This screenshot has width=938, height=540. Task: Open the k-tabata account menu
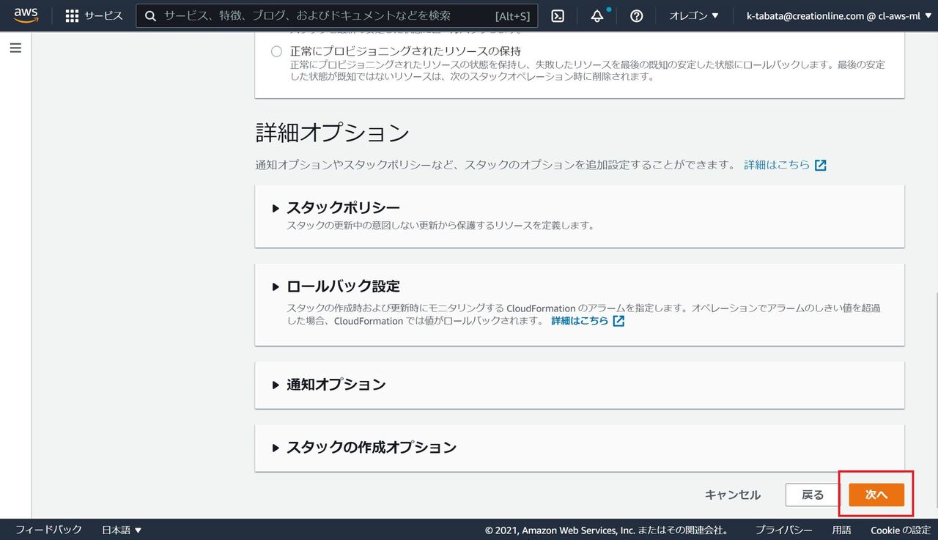pos(838,15)
